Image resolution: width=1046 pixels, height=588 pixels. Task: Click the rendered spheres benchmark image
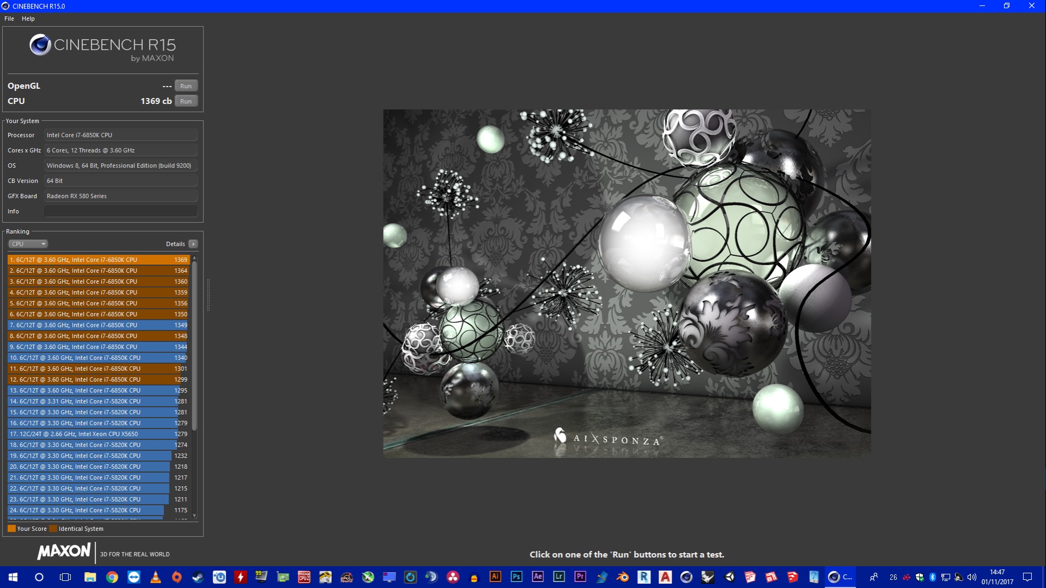click(x=627, y=283)
